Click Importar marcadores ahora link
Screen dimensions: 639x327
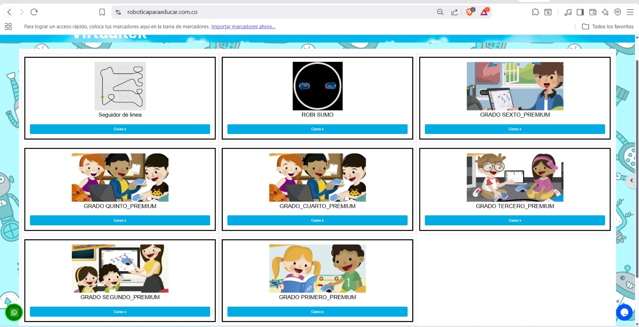click(243, 27)
